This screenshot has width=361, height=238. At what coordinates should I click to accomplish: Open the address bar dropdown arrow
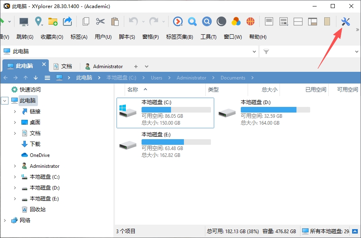254,52
